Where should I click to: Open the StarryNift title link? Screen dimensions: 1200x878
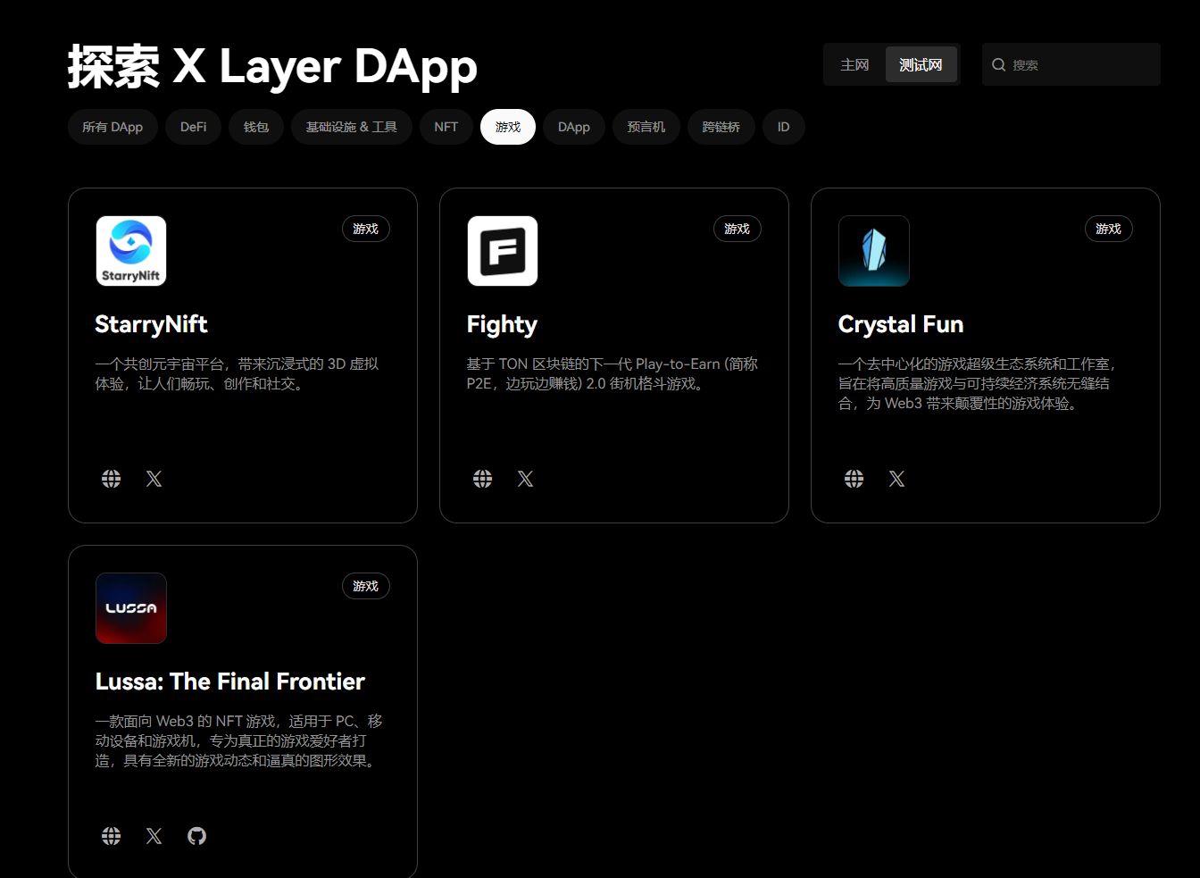tap(151, 324)
